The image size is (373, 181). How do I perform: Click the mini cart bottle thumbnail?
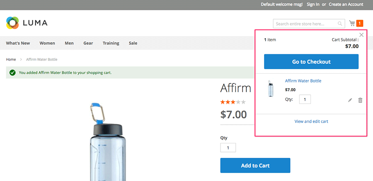coord(271,89)
